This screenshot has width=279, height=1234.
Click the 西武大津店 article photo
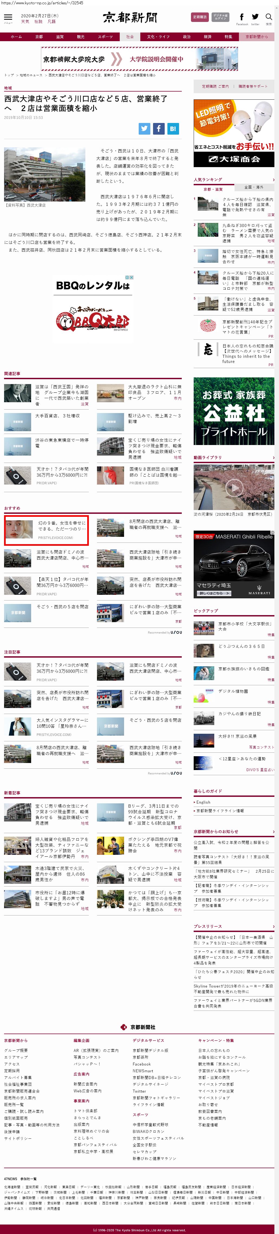coord(45,174)
